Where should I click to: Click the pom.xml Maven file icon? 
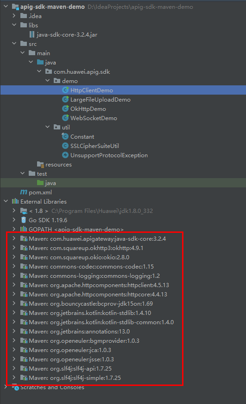[x=24, y=192]
